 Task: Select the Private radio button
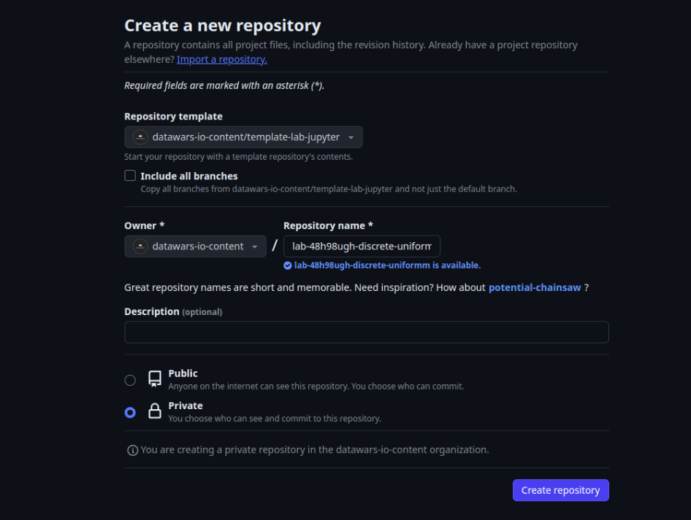click(x=130, y=412)
